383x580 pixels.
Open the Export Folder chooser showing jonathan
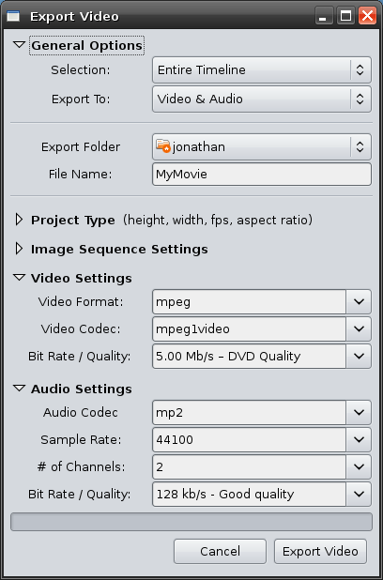262,146
